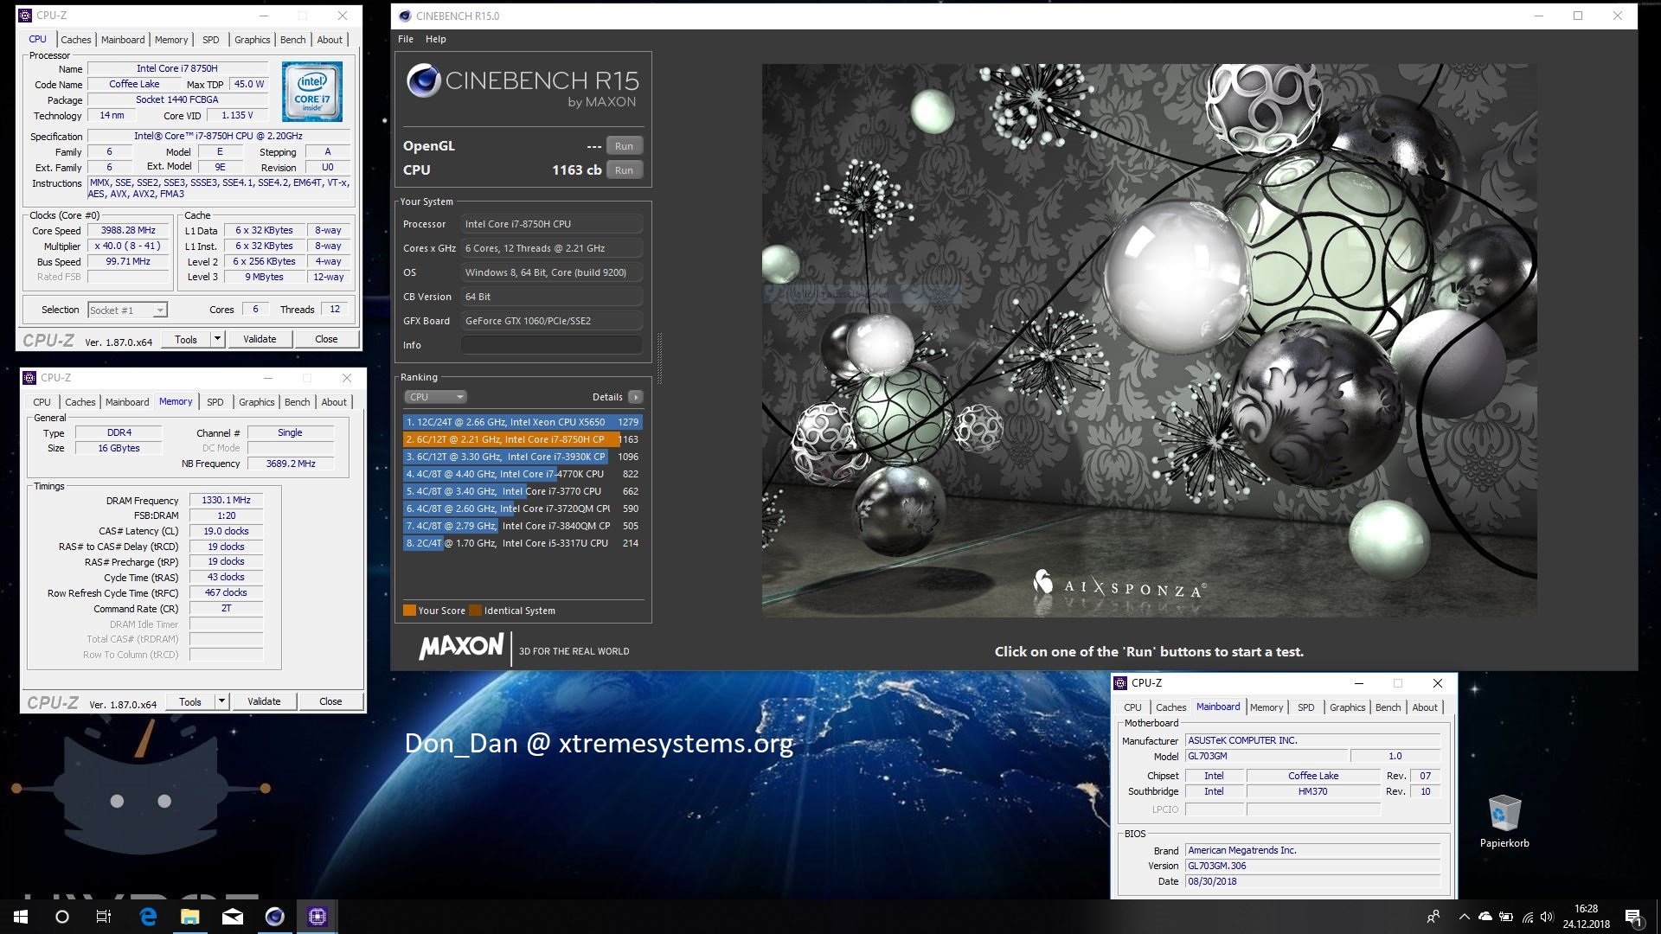Click the Cinebench panel splitter handle
The height and width of the screenshot is (934, 1661).
pyautogui.click(x=659, y=358)
